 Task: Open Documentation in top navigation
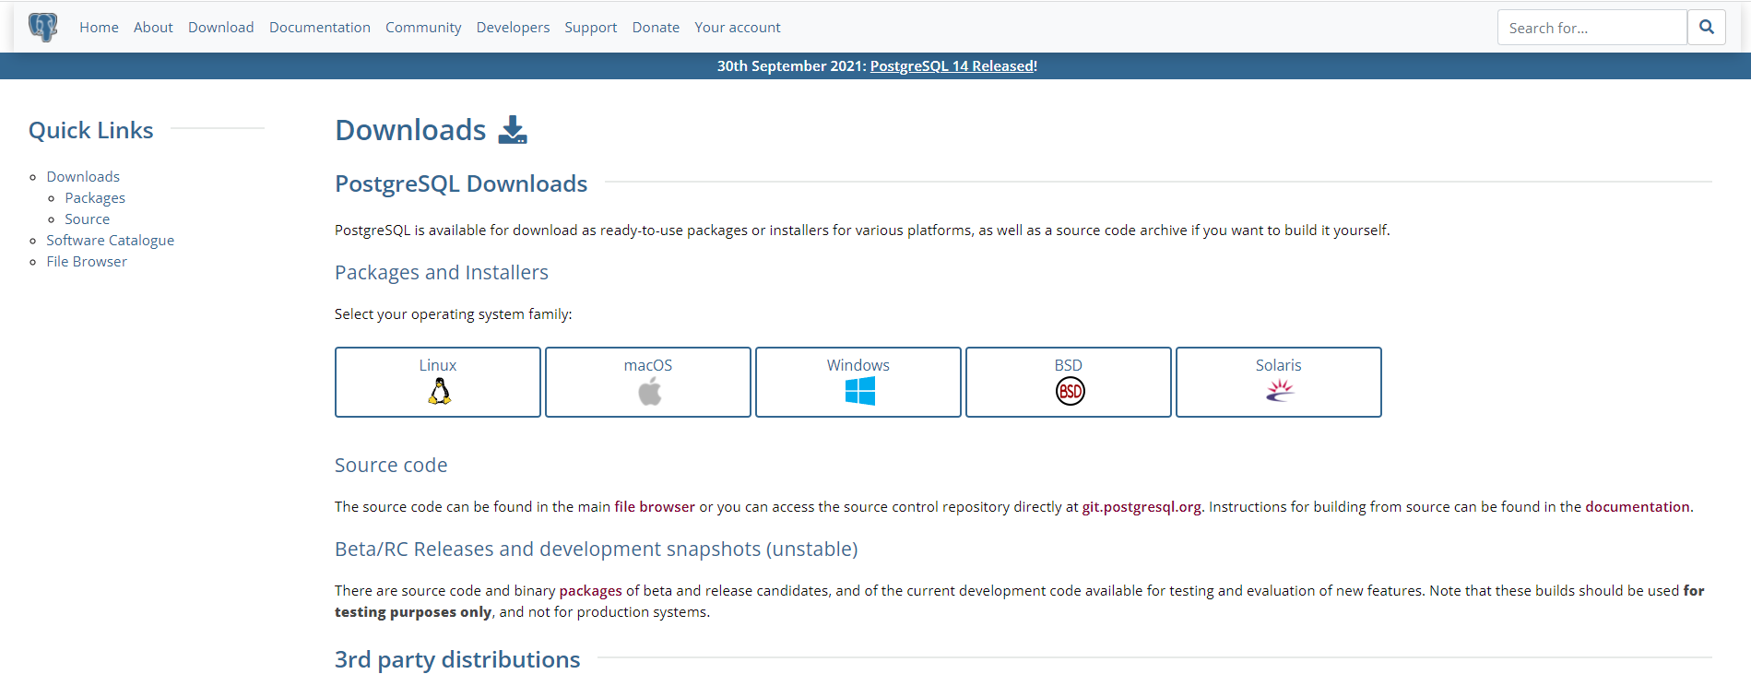320,28
